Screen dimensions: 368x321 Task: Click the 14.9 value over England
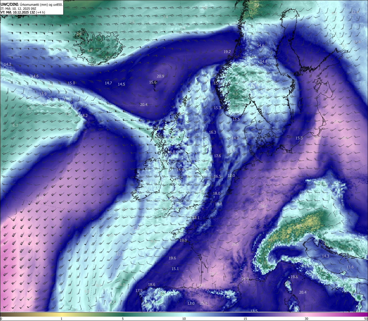180,170
